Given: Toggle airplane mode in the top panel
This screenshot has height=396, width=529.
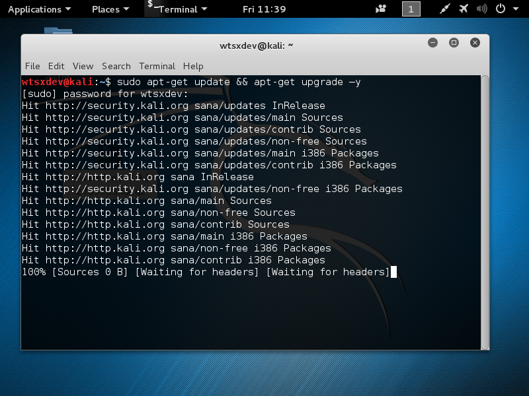Looking at the screenshot, I should tap(464, 9).
